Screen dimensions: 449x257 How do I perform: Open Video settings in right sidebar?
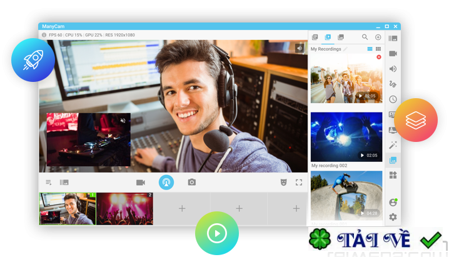coord(393,54)
